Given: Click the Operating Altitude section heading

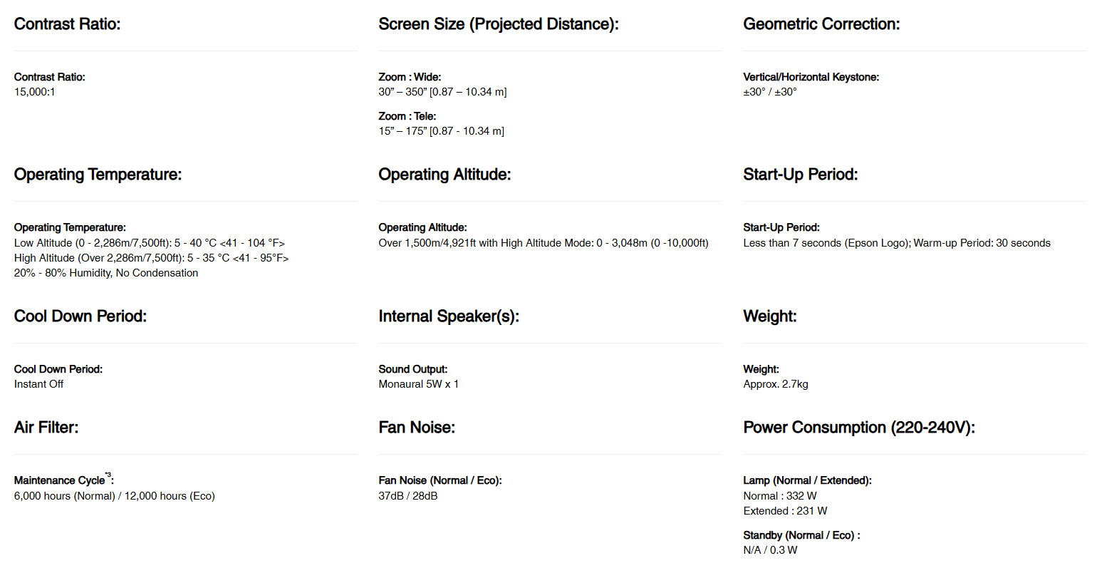Looking at the screenshot, I should tap(444, 175).
